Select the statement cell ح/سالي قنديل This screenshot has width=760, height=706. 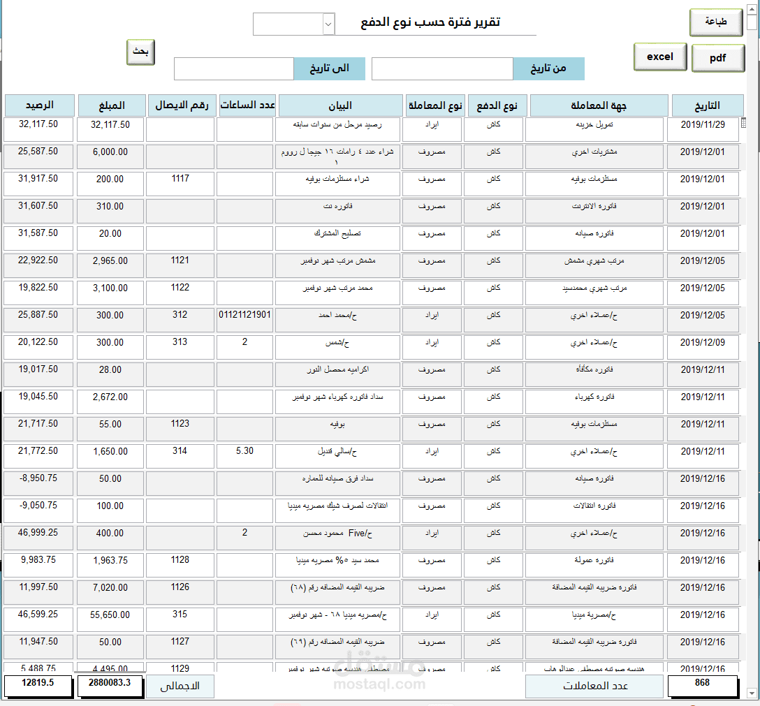click(337, 456)
